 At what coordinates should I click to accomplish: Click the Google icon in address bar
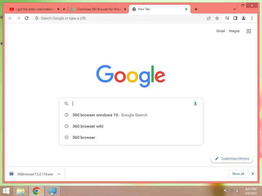coord(37,18)
